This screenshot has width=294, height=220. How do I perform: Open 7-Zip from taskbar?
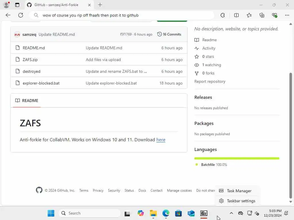pos(204,213)
